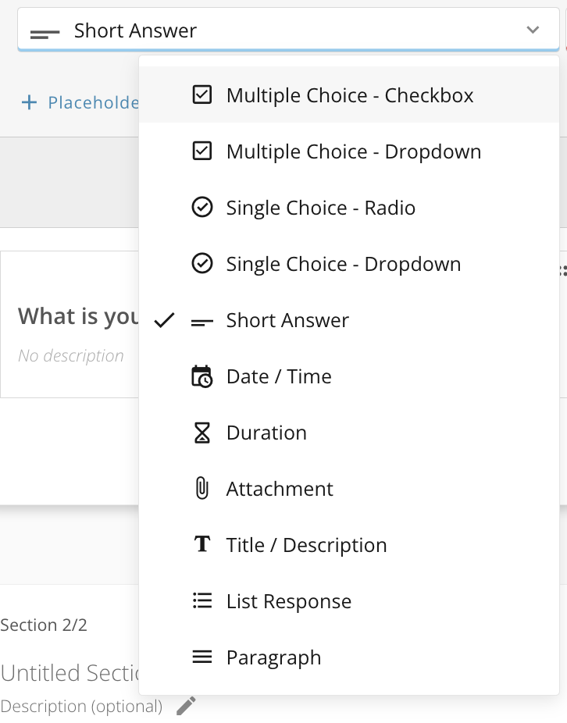Choose Single Choice - Dropdown from the list

343,264
